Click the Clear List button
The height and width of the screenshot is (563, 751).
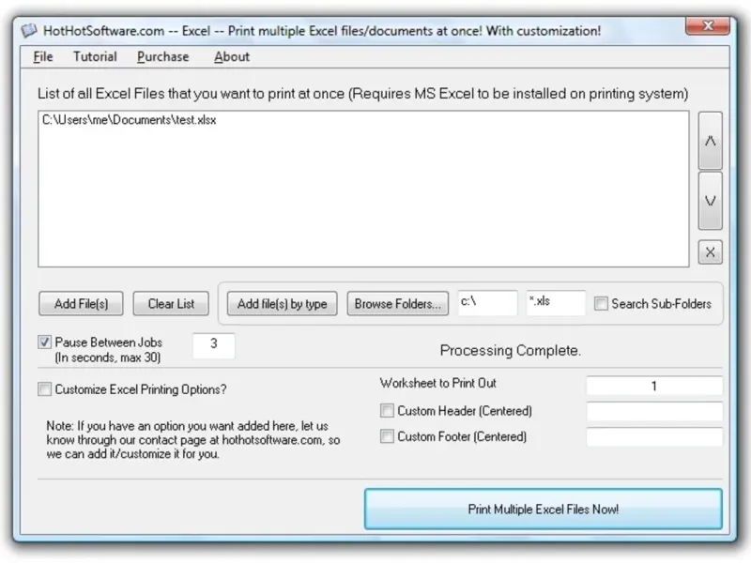(171, 303)
